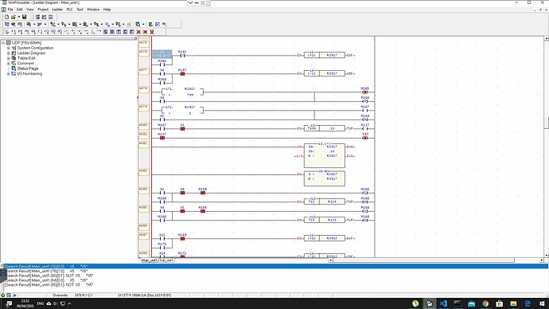549x309 pixels.
Task: Click the middle red X delete icon
Action: (x=146, y=32)
